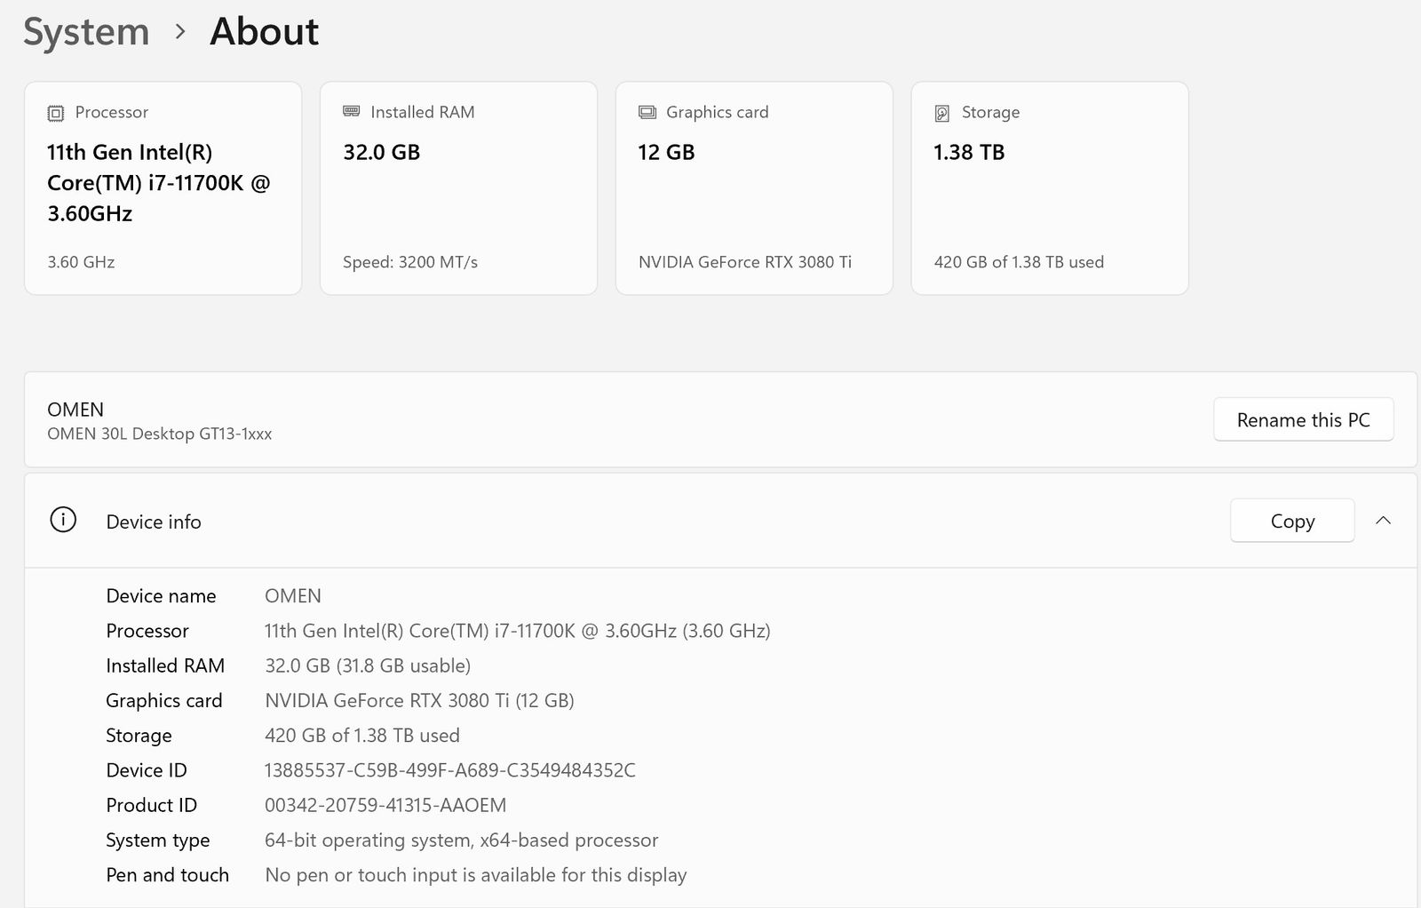This screenshot has height=908, width=1421.
Task: Click the System type label
Action: [x=158, y=840]
